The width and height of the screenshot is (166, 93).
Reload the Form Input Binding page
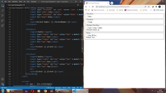coord(93,7)
